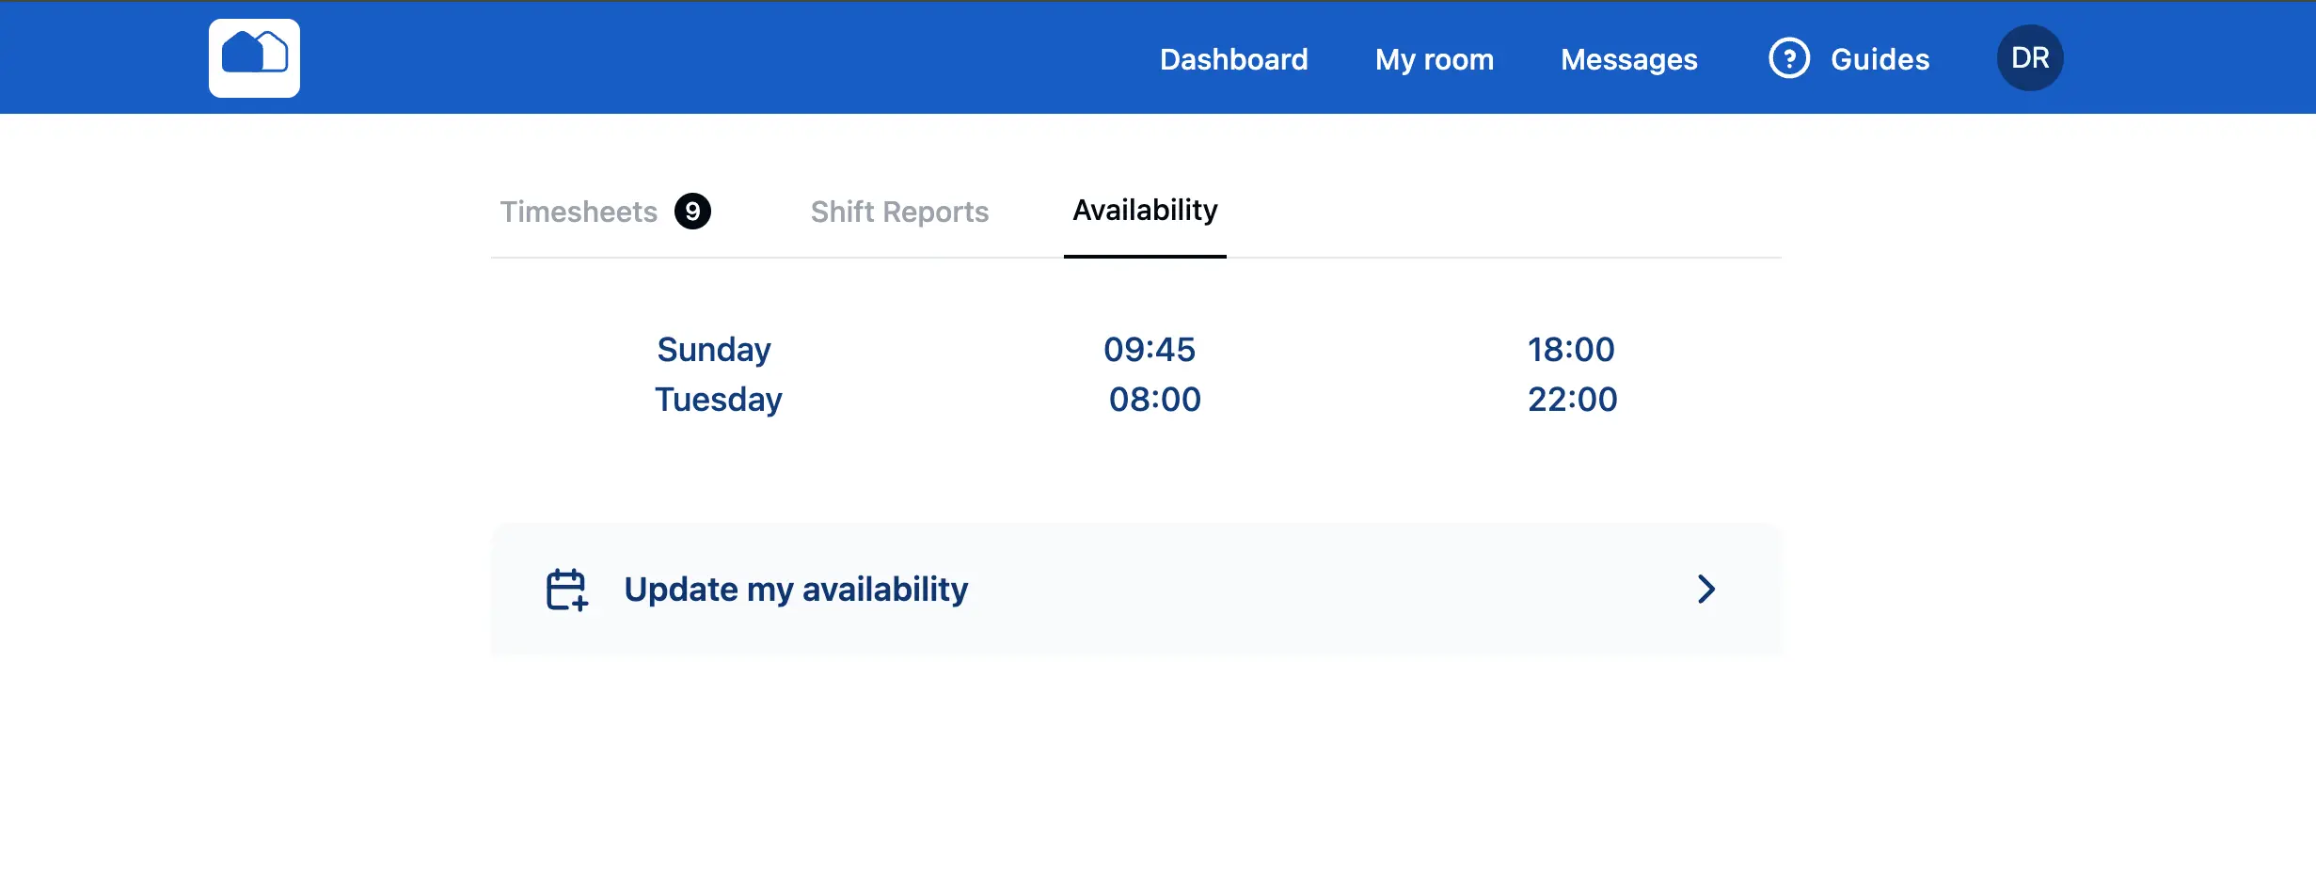Select the Tuesday availability row
Viewport: 2316px width, 882px height.
[719, 400]
